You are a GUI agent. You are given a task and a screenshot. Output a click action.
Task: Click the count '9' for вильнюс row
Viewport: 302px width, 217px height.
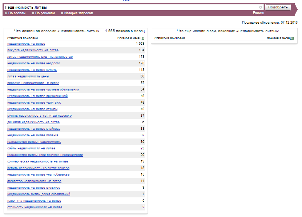tap(143, 188)
